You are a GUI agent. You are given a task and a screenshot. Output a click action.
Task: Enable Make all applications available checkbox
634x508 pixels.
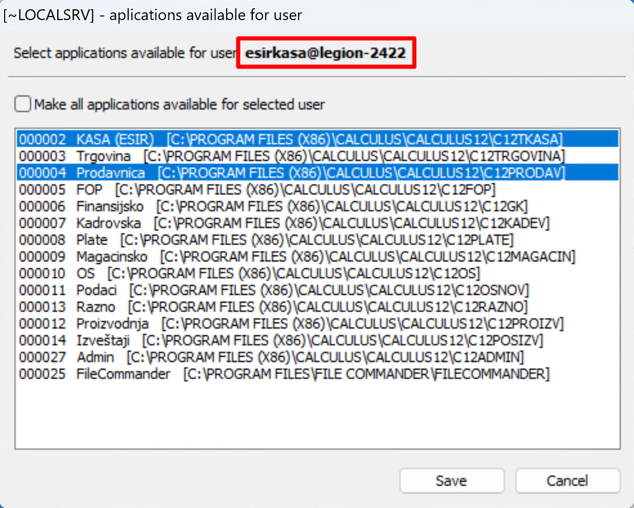[x=23, y=105]
